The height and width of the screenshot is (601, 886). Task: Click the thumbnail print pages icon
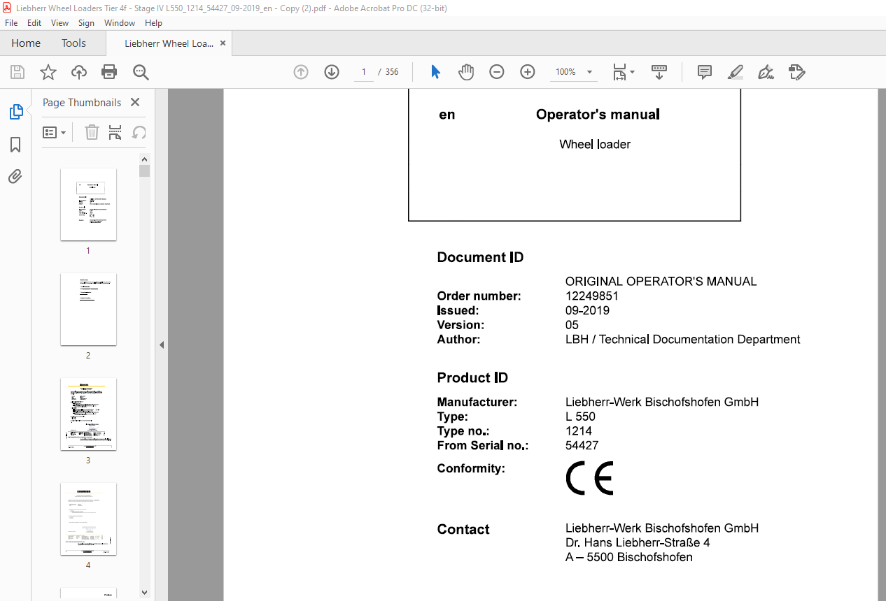click(x=115, y=132)
